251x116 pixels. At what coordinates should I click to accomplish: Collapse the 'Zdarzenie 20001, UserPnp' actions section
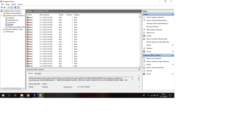(173, 55)
